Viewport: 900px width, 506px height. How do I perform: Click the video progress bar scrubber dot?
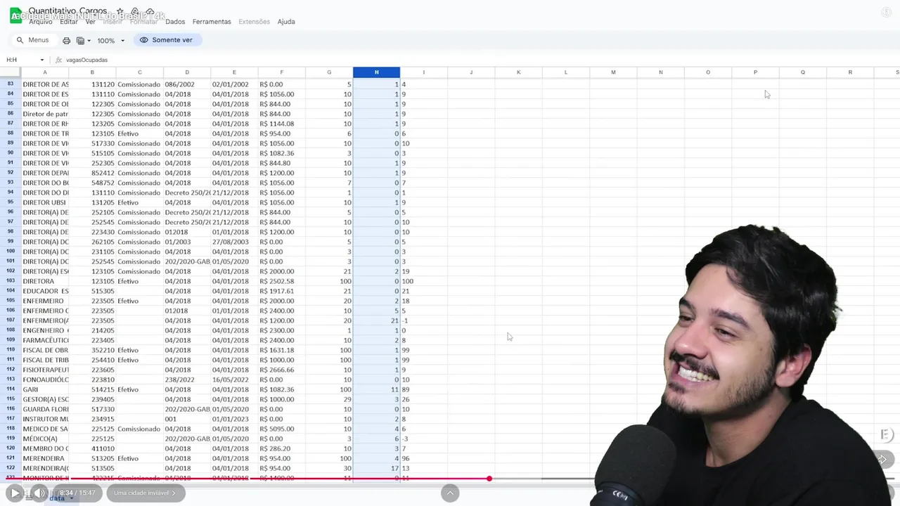pos(489,479)
